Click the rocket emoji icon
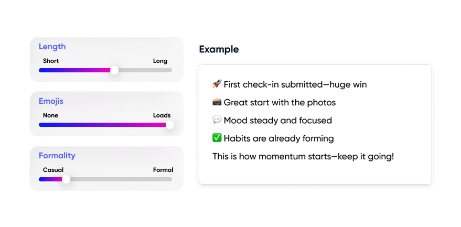 [217, 84]
